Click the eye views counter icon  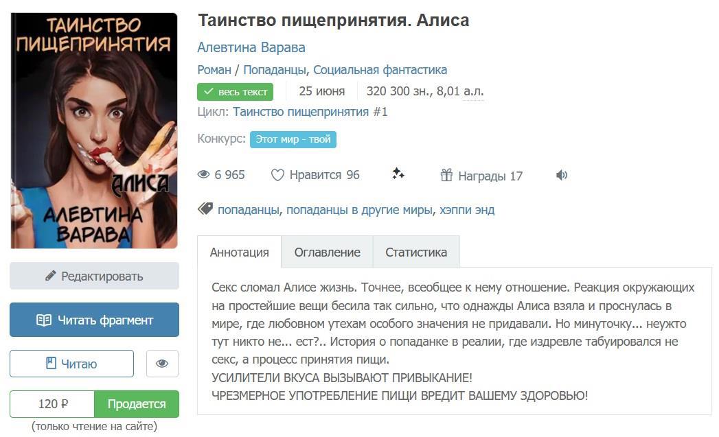point(203,174)
